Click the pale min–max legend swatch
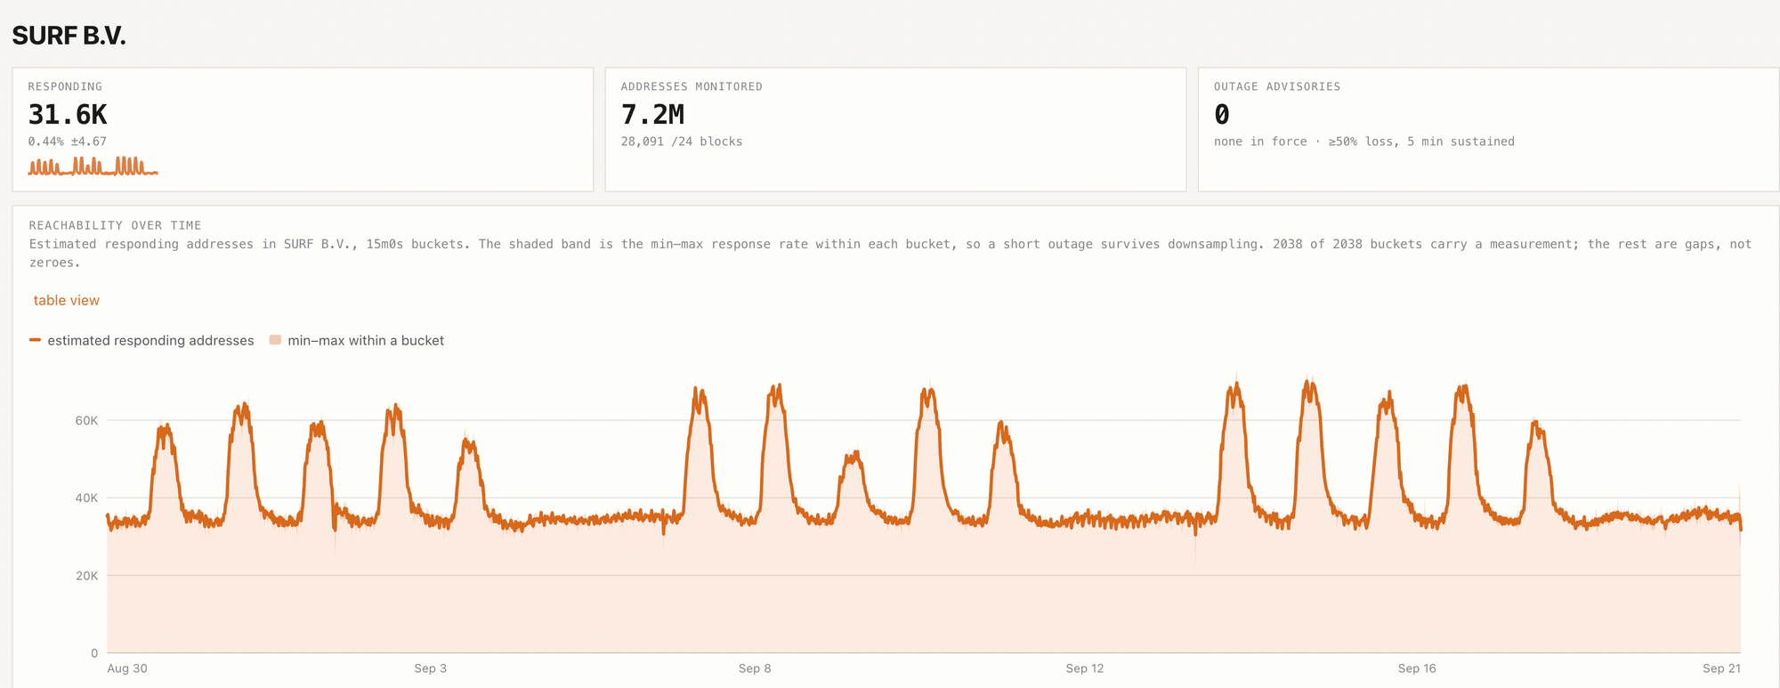The image size is (1780, 688). 275,340
